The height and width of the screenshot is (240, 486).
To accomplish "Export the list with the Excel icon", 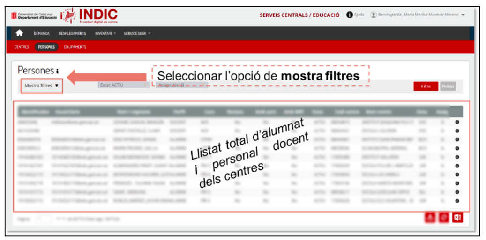I will pyautogui.click(x=457, y=218).
